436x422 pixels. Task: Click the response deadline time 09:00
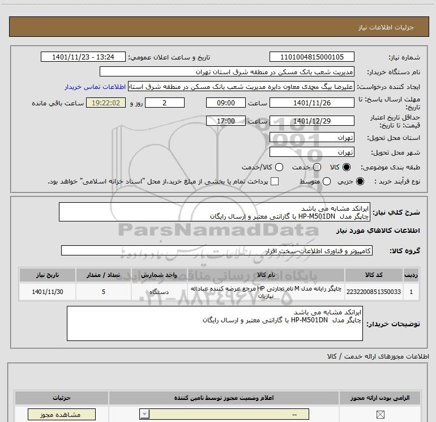tap(226, 103)
